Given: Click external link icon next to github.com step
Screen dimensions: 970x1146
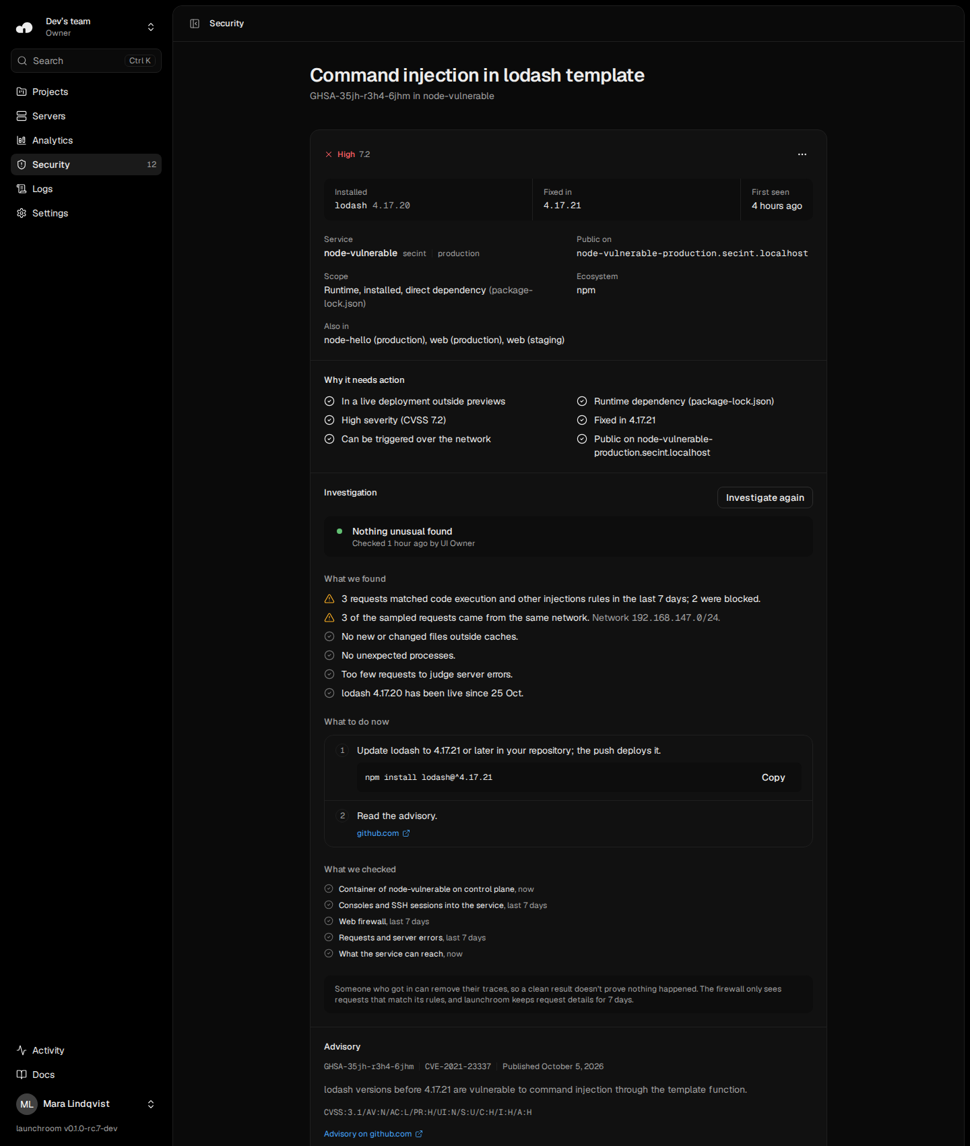Looking at the screenshot, I should click(x=406, y=834).
